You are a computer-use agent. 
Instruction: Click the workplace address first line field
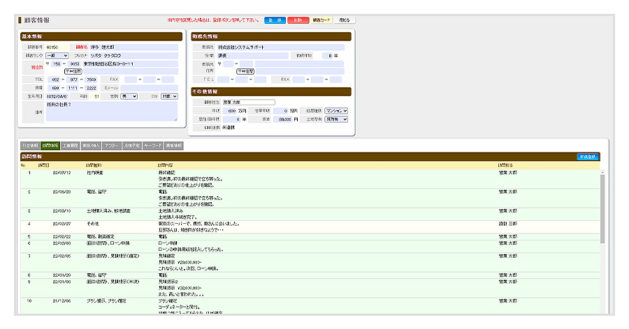(299, 63)
